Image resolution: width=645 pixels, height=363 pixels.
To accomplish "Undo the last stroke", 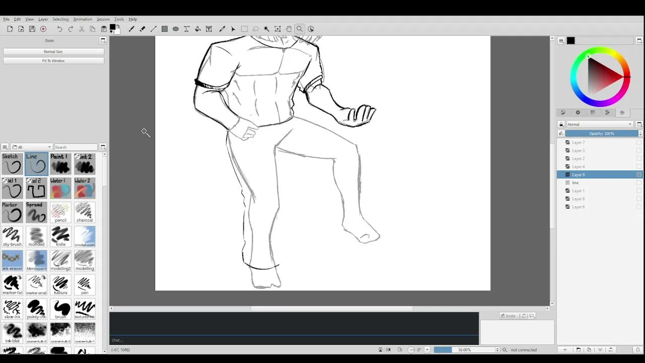I will (x=59, y=29).
